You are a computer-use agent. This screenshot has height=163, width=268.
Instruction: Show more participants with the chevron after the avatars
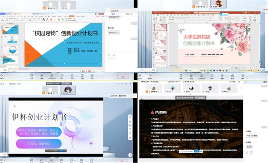tap(241, 88)
